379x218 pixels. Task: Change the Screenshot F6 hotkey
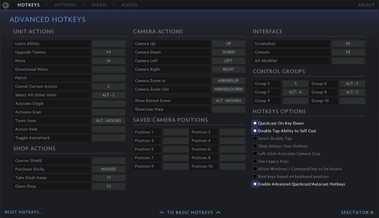click(x=348, y=44)
